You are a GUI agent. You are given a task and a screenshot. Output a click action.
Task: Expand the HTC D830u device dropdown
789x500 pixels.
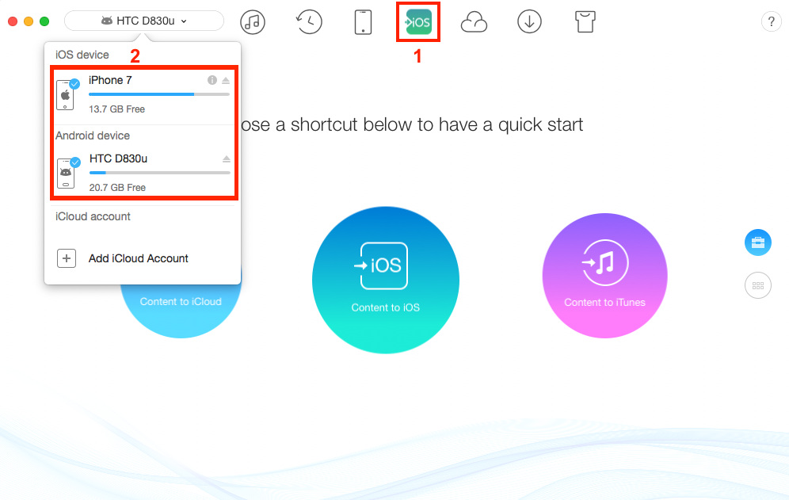[x=144, y=21]
